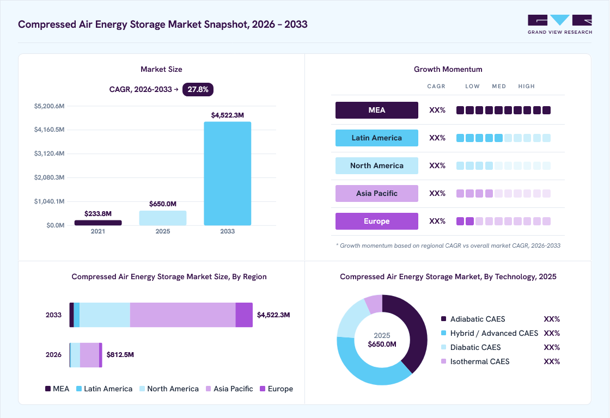Click the $4,522.3M label above 2033 bar
This screenshot has width=610, height=418.
228,115
